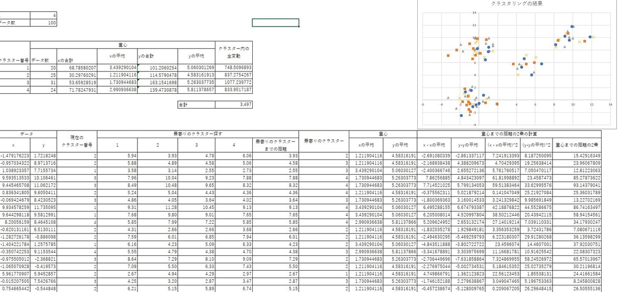Screen dimensions: 623x292
Task: Select data cell y value 10.106461
Action: pos(44,178)
